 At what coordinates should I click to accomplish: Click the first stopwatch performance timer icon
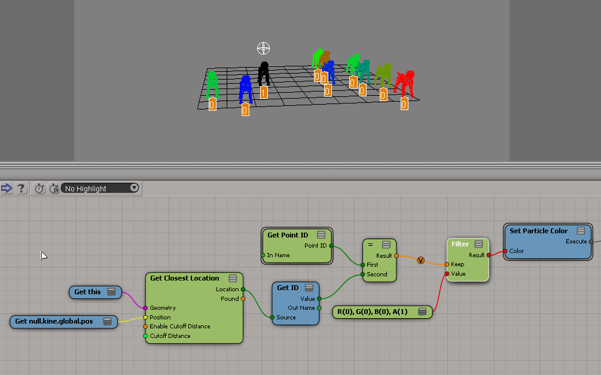(39, 188)
